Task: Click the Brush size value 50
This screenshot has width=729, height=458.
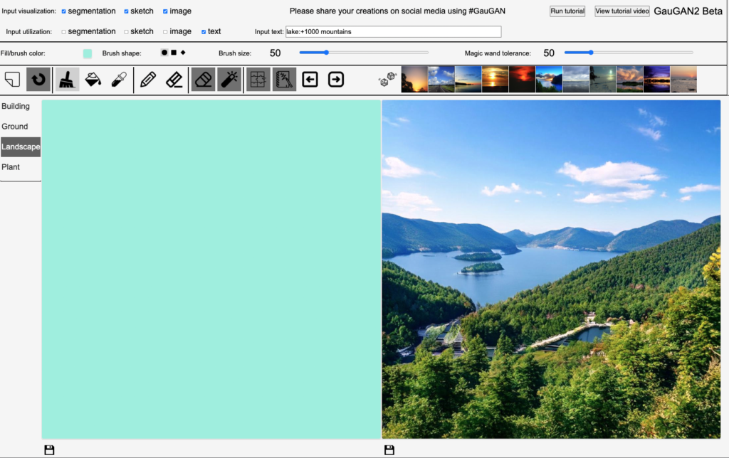Action: (x=276, y=53)
